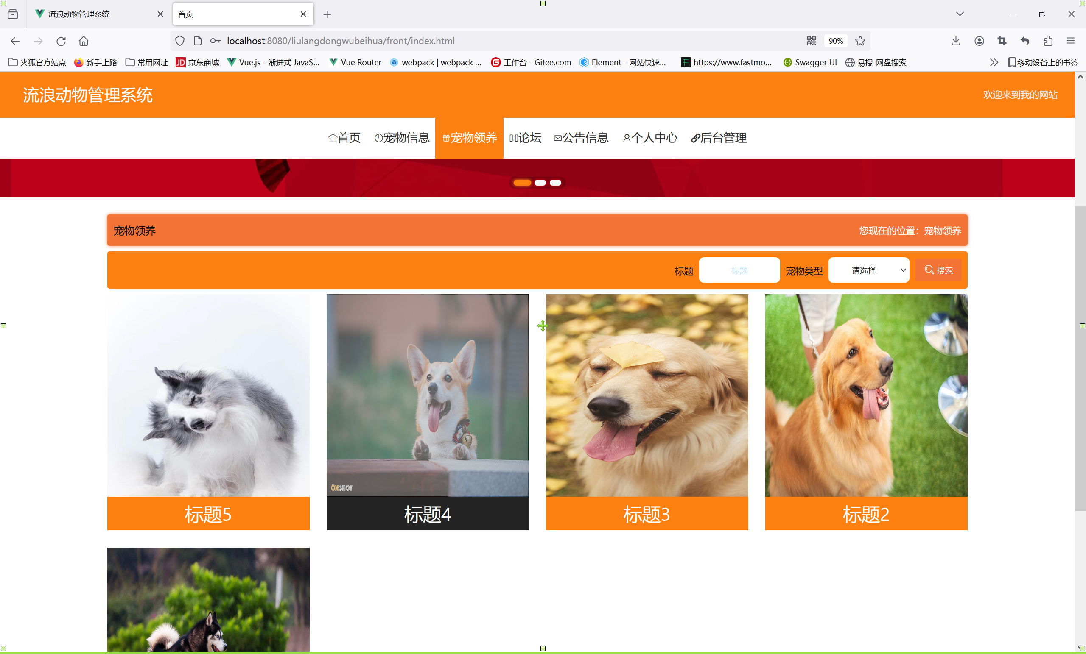Open the downloads icon in toolbar

click(x=955, y=41)
